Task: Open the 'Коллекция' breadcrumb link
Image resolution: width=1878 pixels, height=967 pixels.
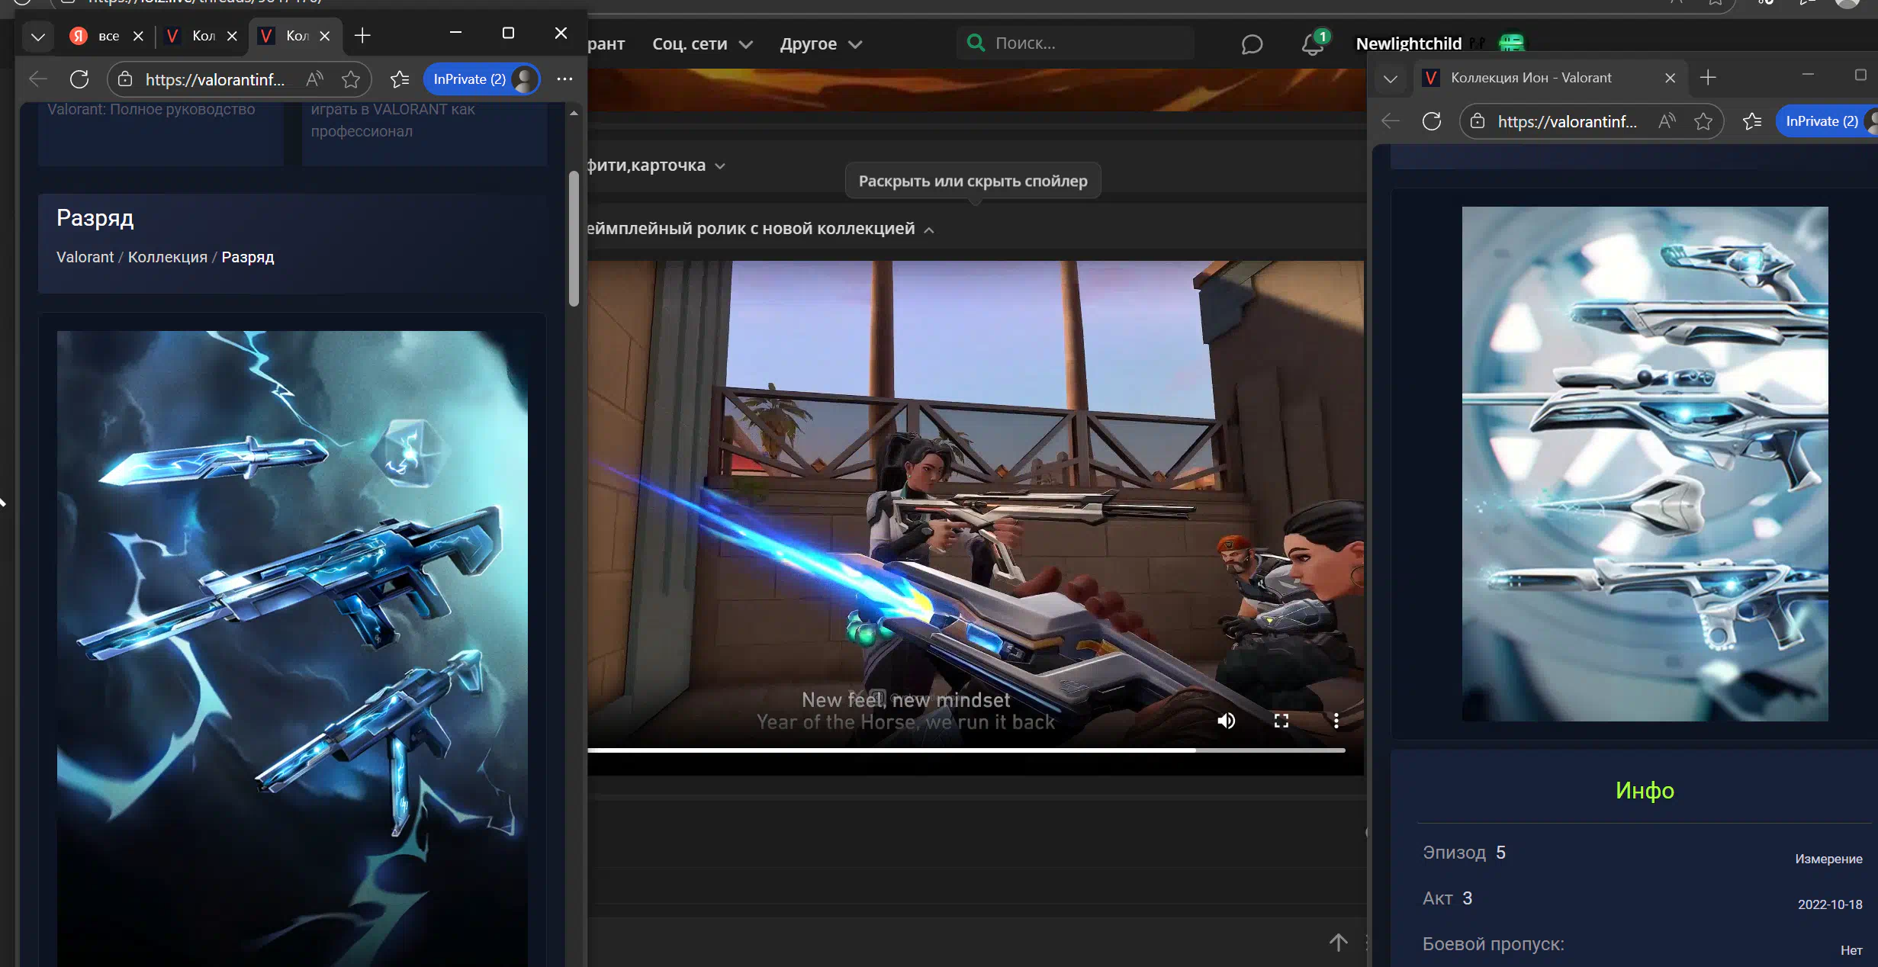Action: coord(167,257)
